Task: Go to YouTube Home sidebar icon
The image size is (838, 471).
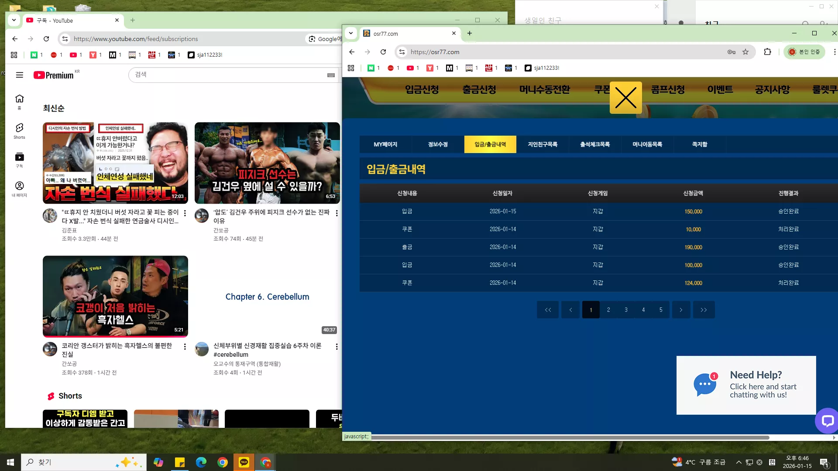Action: click(x=19, y=102)
